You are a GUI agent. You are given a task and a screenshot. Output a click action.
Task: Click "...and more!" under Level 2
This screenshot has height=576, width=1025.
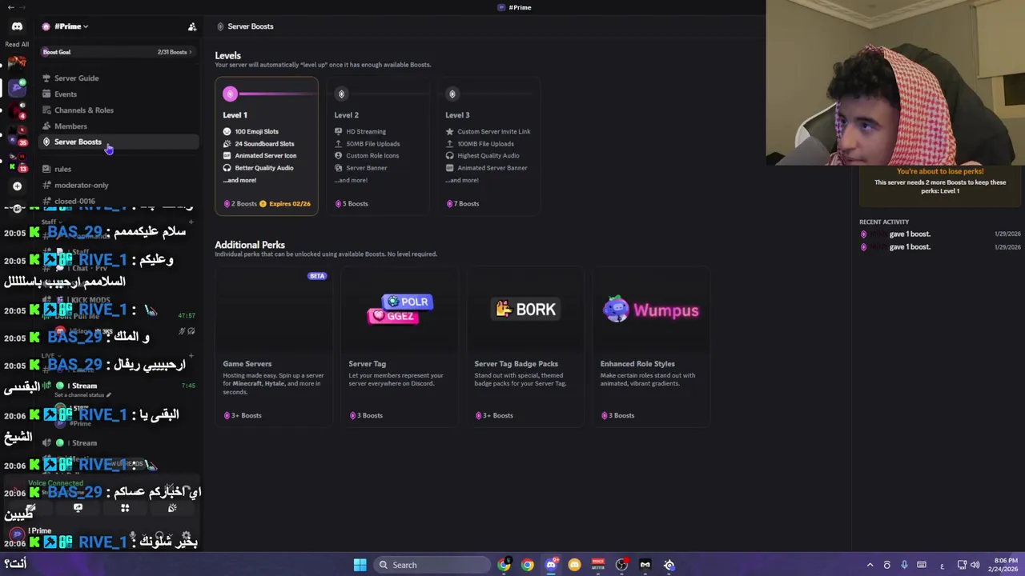pyautogui.click(x=351, y=180)
